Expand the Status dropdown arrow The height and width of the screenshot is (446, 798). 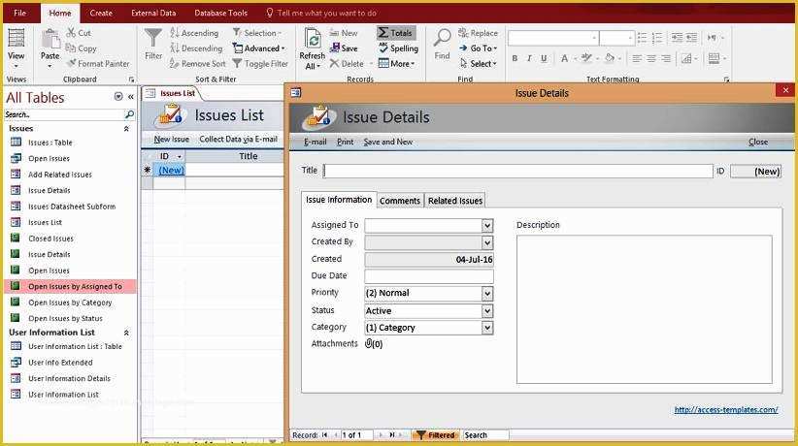point(487,310)
